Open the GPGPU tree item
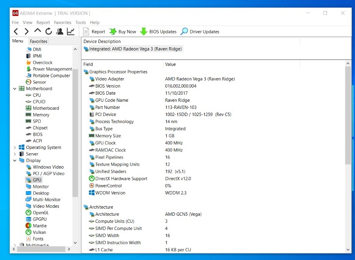 tap(36, 219)
